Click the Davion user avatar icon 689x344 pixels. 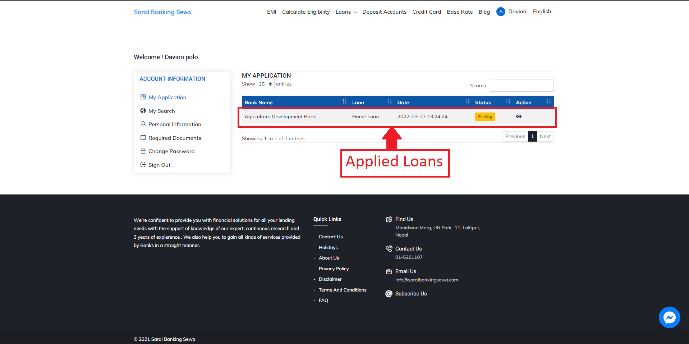coord(501,12)
